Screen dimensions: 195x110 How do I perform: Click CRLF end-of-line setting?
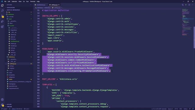coord(181,109)
